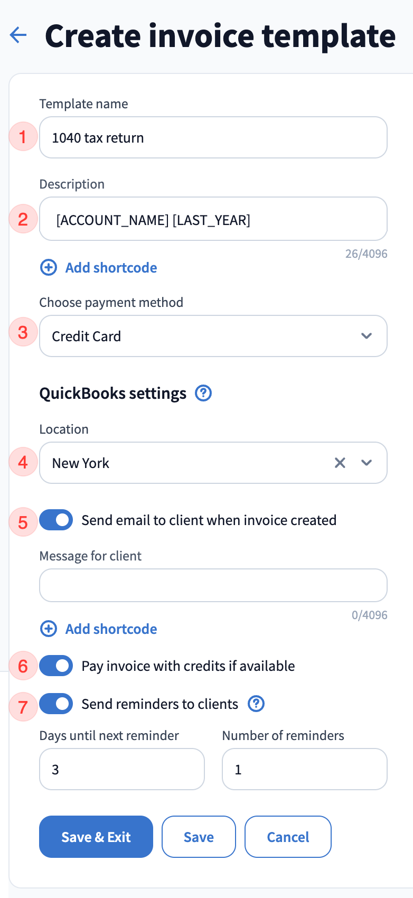Image resolution: width=413 pixels, height=898 pixels.
Task: Select the Days until next reminder field
Action: 121,769
